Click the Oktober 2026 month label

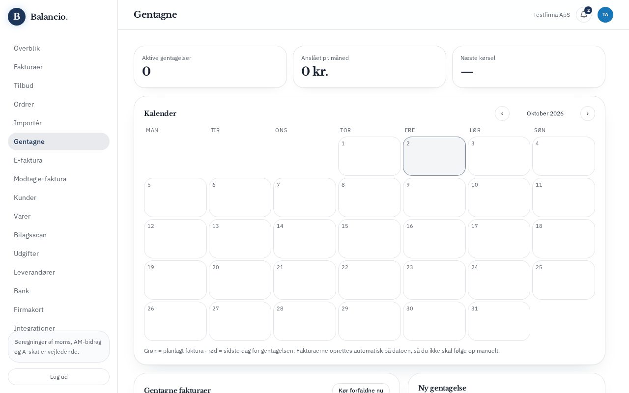click(x=545, y=113)
